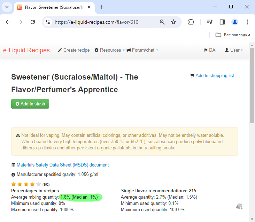Open the media control playlist icon
Image resolution: width=255 pixels, height=222 pixels.
(210, 22)
